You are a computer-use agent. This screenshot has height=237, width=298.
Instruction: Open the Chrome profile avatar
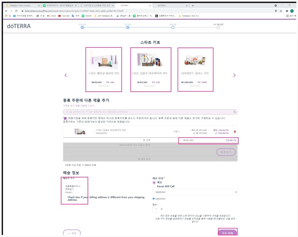pos(292,11)
